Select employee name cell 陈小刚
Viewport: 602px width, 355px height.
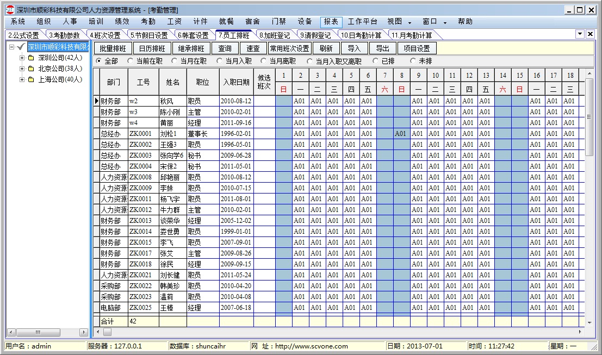(x=173, y=112)
